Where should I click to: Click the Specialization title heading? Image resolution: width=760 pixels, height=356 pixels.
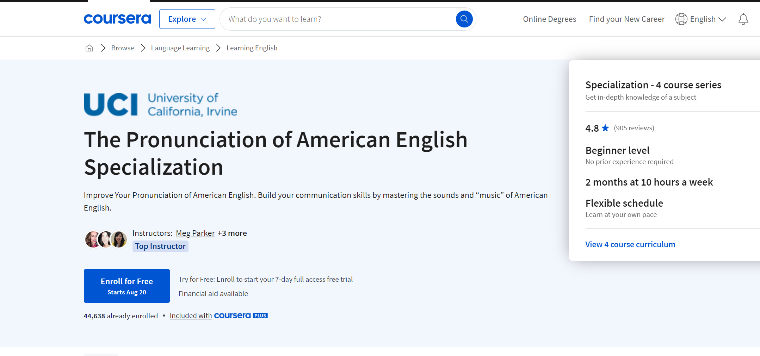276,153
